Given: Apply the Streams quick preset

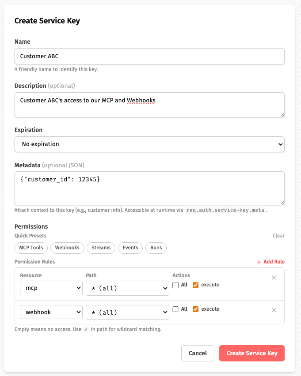Looking at the screenshot, I should (x=101, y=248).
